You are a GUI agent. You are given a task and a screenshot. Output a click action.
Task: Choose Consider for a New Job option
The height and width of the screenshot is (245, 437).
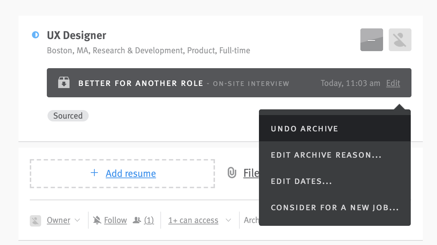[x=335, y=207]
